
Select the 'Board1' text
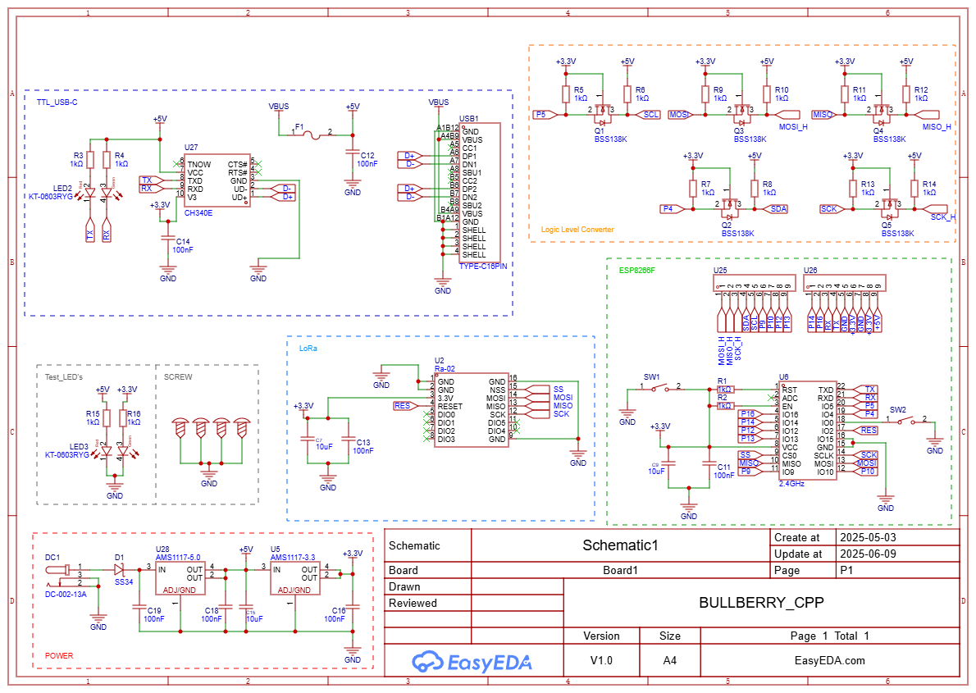point(620,570)
